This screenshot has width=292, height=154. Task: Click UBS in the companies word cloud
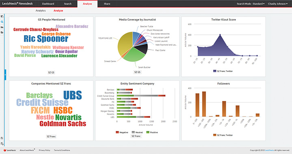pos(72,95)
